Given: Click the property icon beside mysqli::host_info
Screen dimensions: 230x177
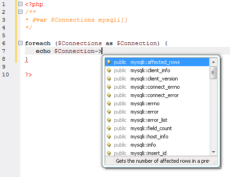Looking at the screenshot, I should pos(109,137).
